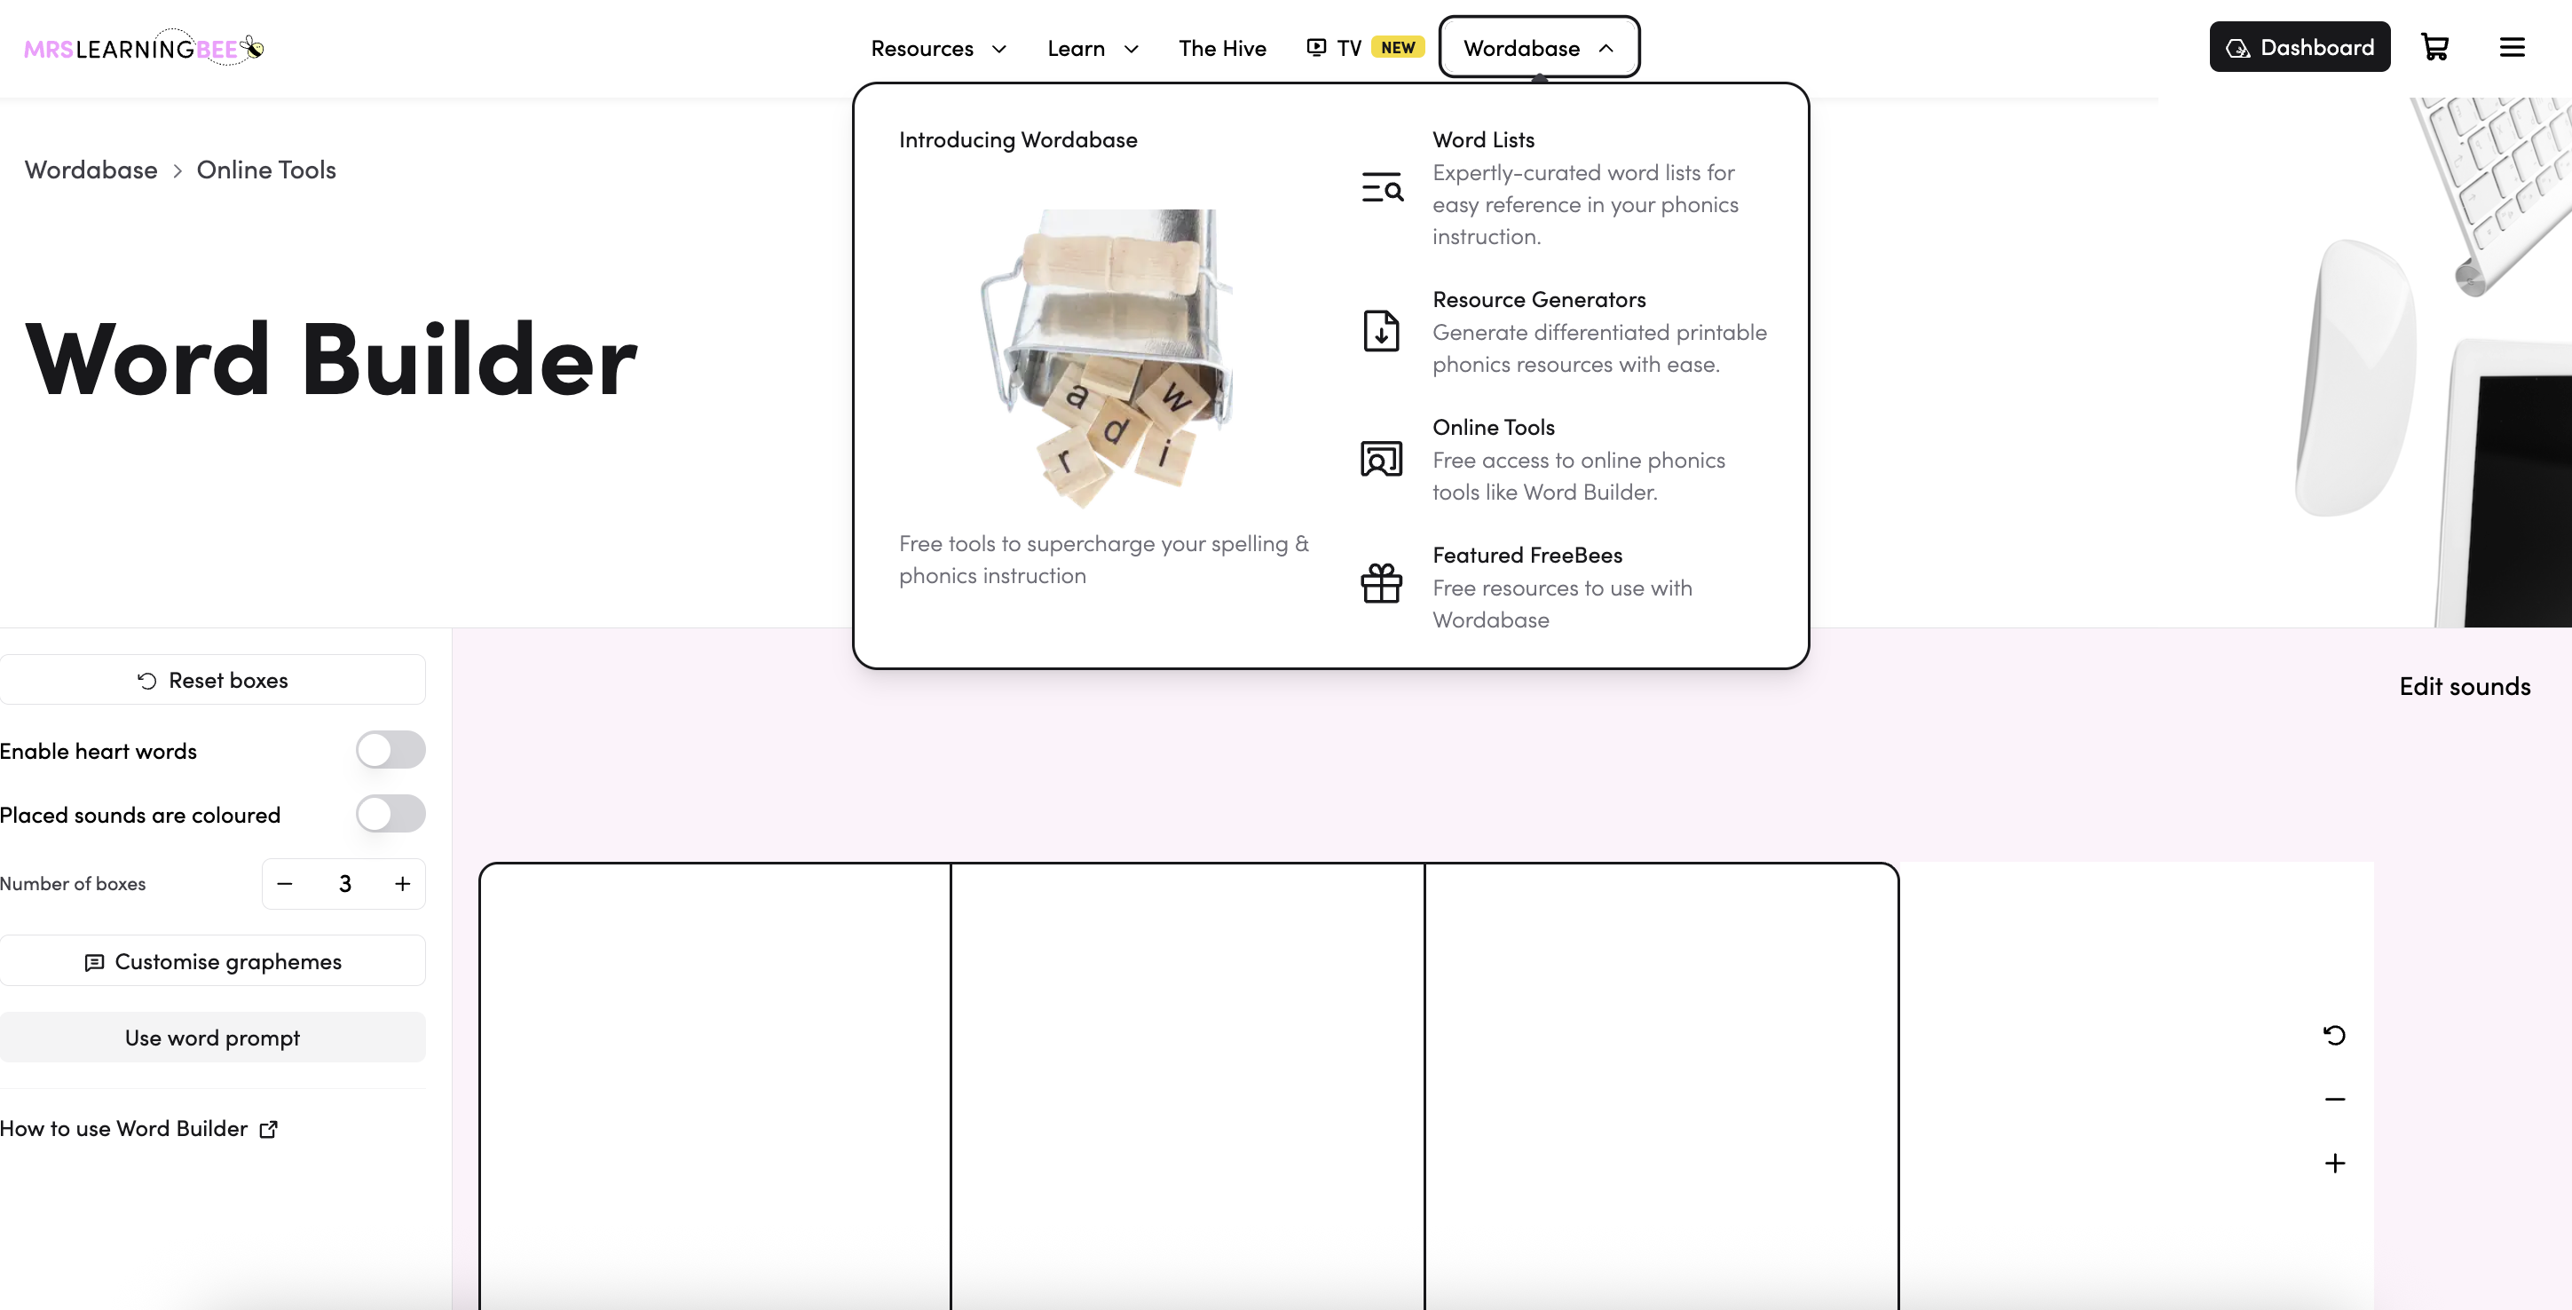This screenshot has width=2572, height=1310.
Task: Toggle Placed sounds are coloured switch
Action: [x=391, y=814]
